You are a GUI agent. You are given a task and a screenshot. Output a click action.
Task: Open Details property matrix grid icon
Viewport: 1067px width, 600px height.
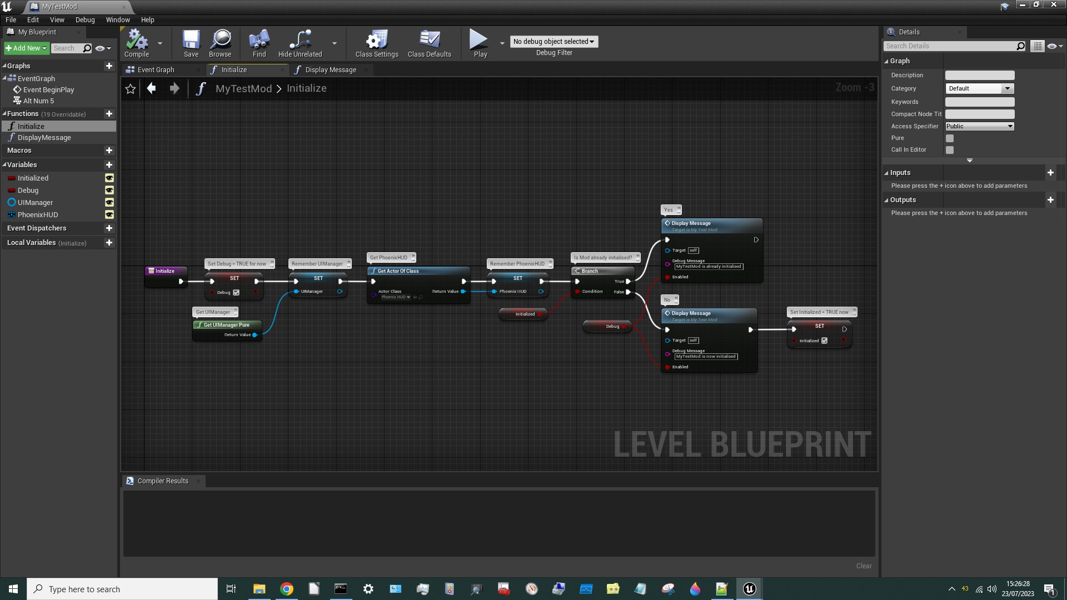pyautogui.click(x=1037, y=46)
